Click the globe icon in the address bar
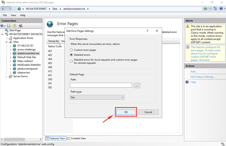 pos(19,9)
